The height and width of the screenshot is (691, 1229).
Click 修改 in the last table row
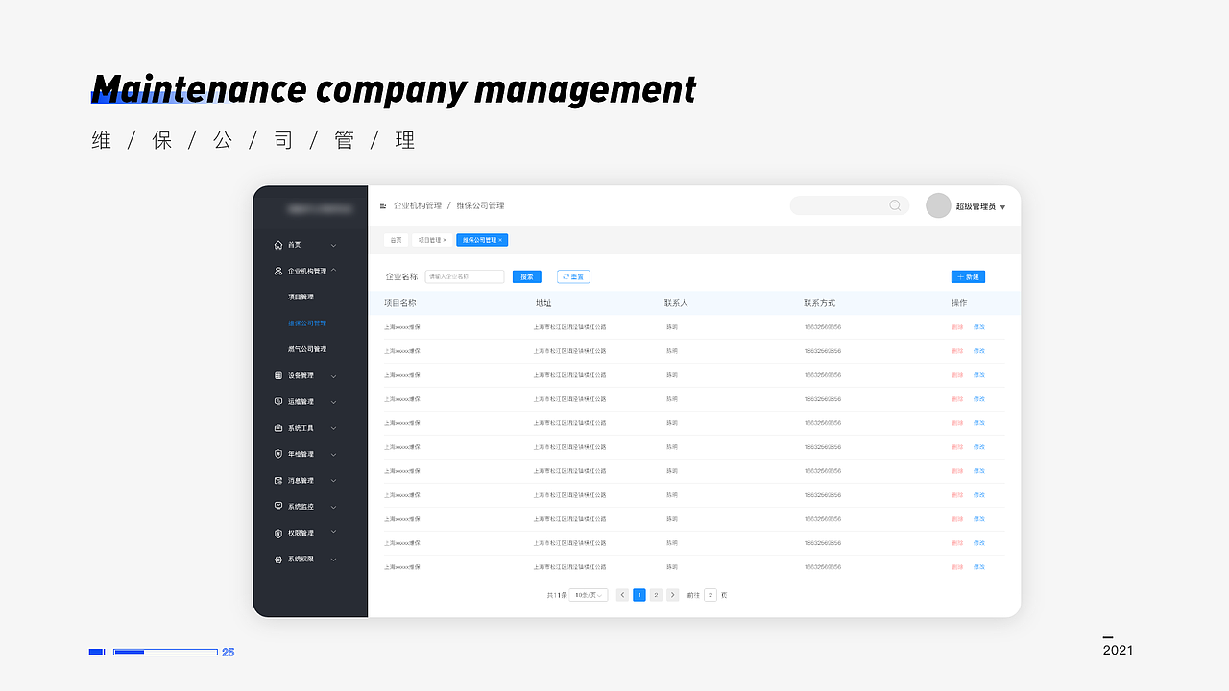[979, 567]
